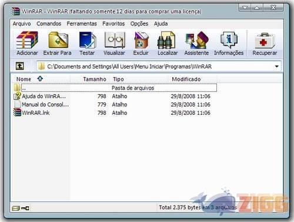Select the Manual do Consol... document icon
Viewport: 294px width, 222px height.
click(x=17, y=104)
